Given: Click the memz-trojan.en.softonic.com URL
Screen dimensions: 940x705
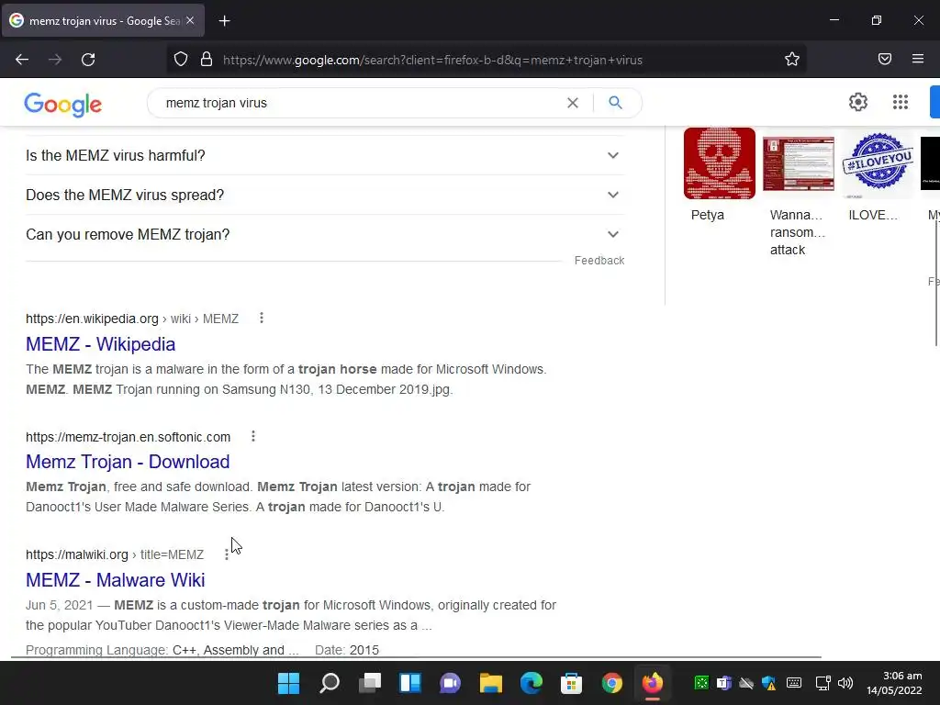Looking at the screenshot, I should 128,437.
